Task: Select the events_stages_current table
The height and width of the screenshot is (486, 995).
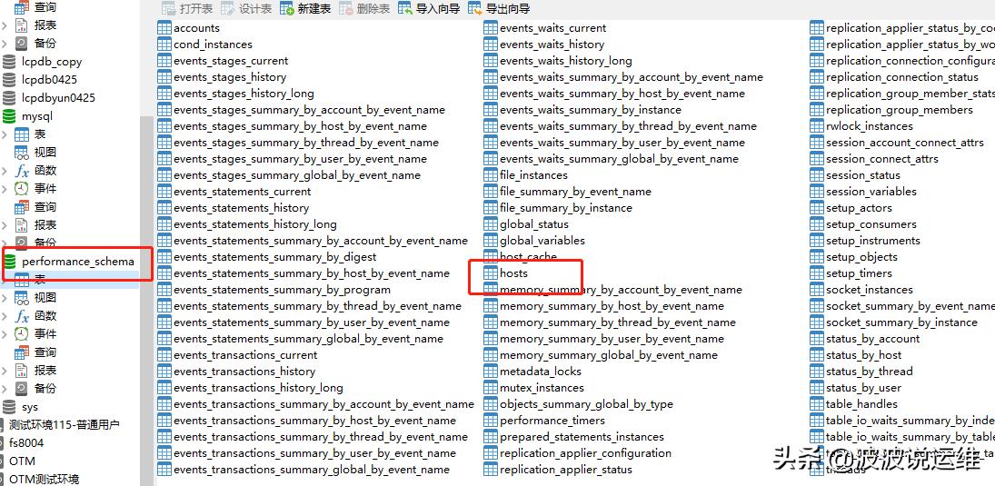Action: tap(230, 61)
